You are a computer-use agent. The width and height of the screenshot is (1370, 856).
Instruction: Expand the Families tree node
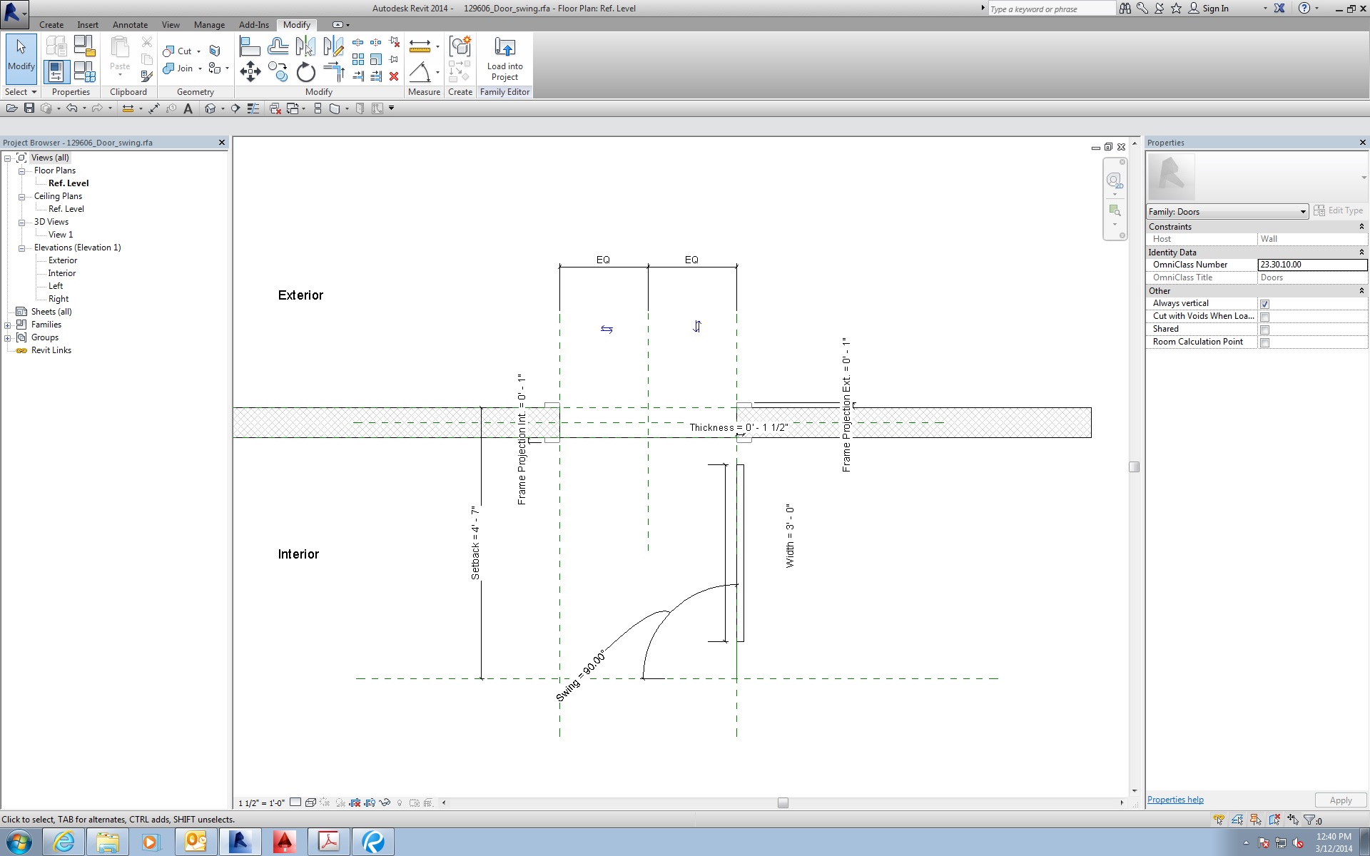tap(8, 325)
